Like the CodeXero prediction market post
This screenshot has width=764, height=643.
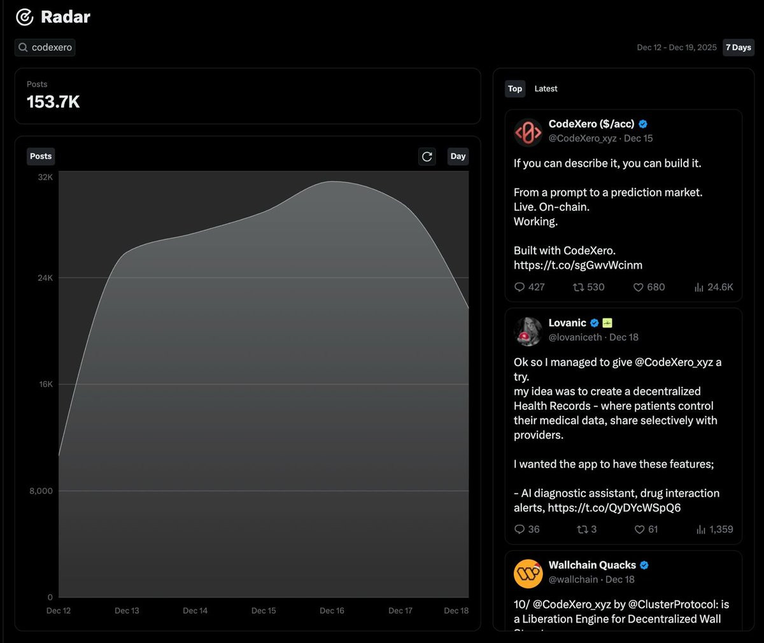[638, 287]
